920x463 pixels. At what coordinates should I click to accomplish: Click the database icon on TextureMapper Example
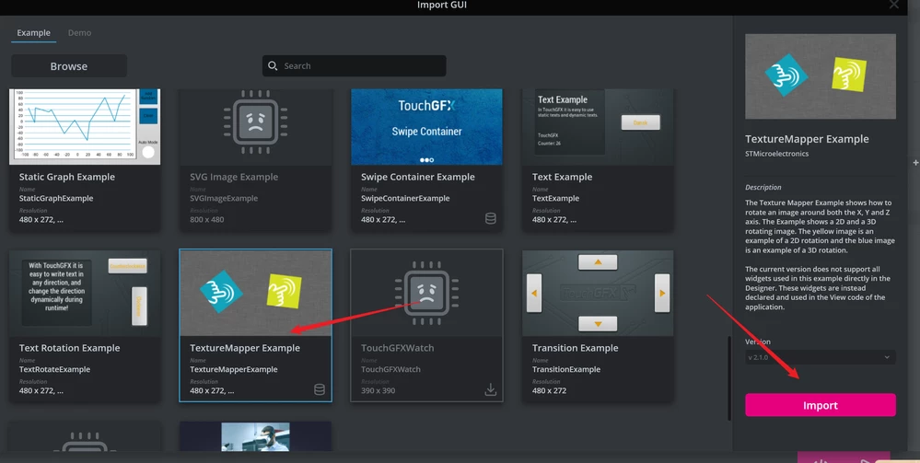point(320,389)
